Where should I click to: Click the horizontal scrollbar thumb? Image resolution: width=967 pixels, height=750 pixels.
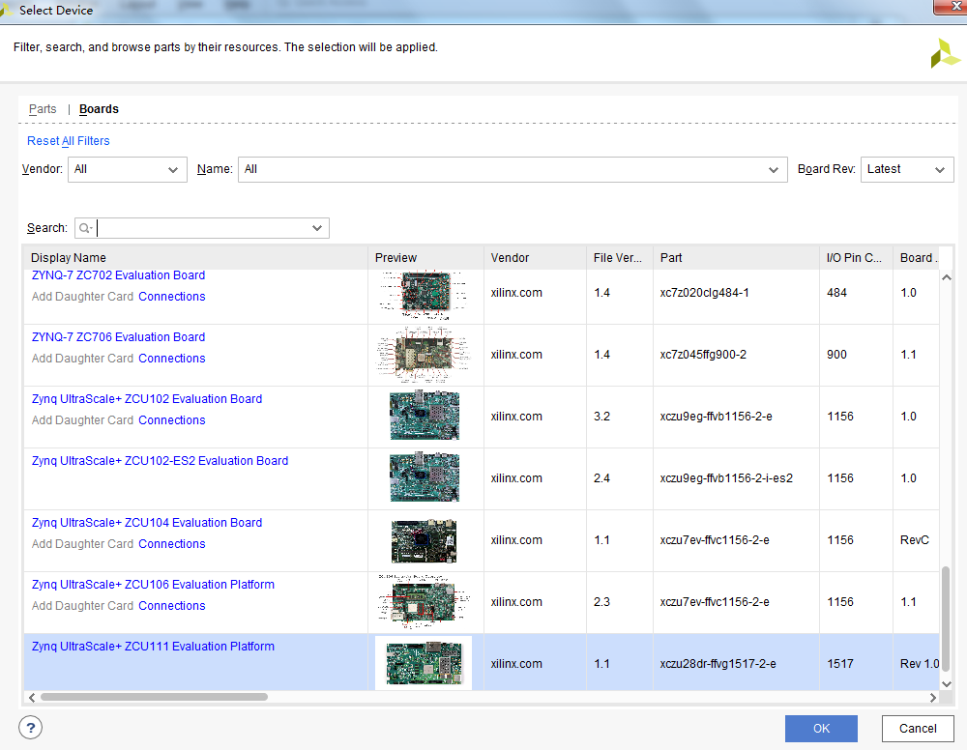pos(154,697)
